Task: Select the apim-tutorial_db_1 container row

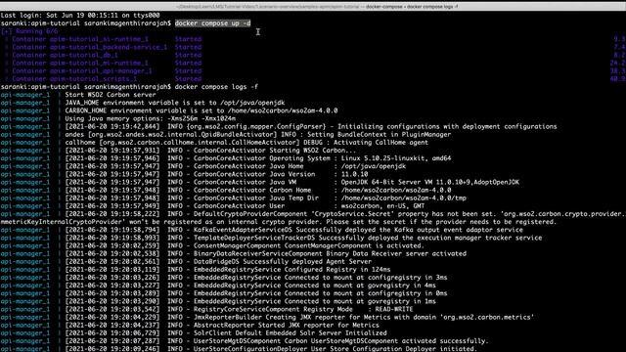Action: [x=103, y=55]
